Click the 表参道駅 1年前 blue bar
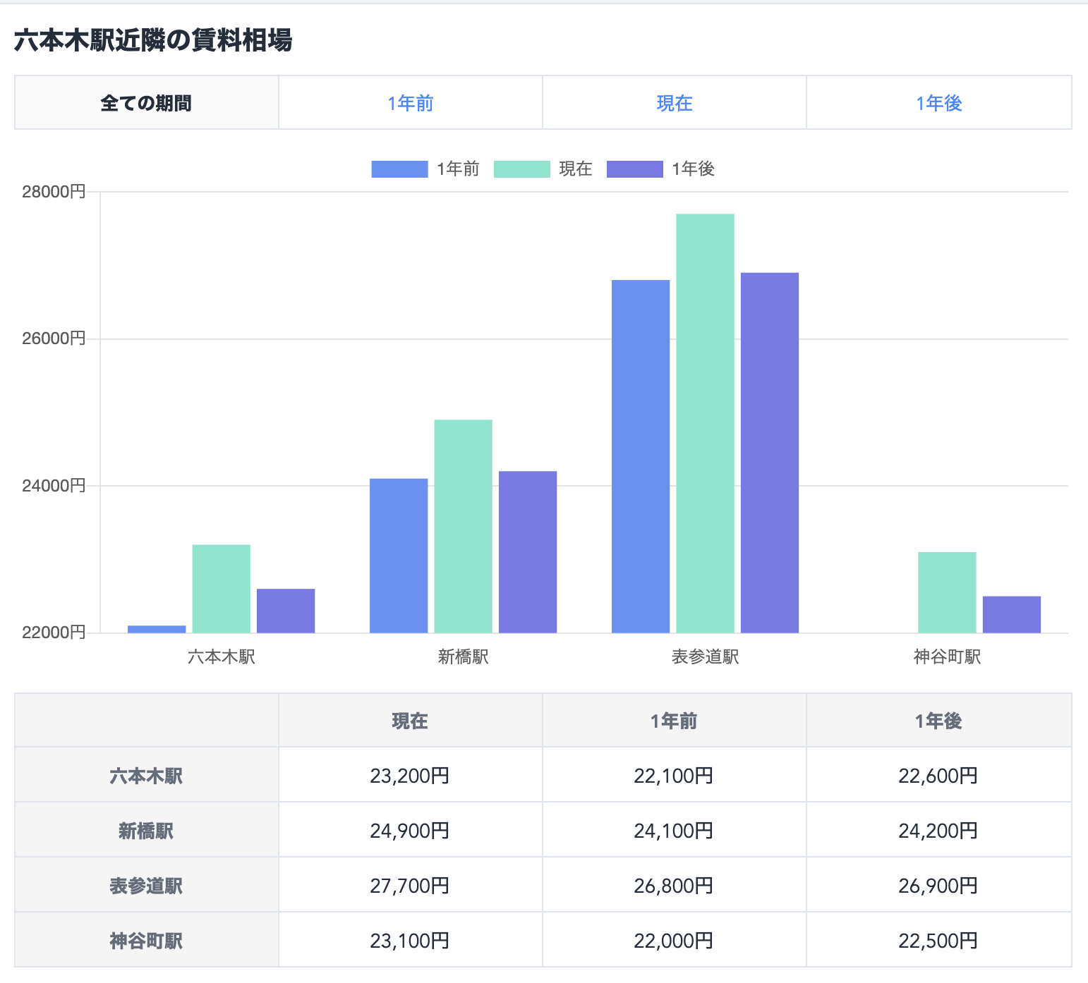Image resolution: width=1088 pixels, height=983 pixels. (x=641, y=456)
